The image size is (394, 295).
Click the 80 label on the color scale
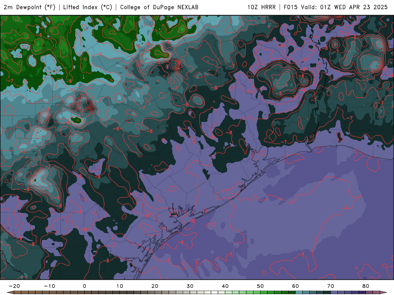pyautogui.click(x=366, y=286)
